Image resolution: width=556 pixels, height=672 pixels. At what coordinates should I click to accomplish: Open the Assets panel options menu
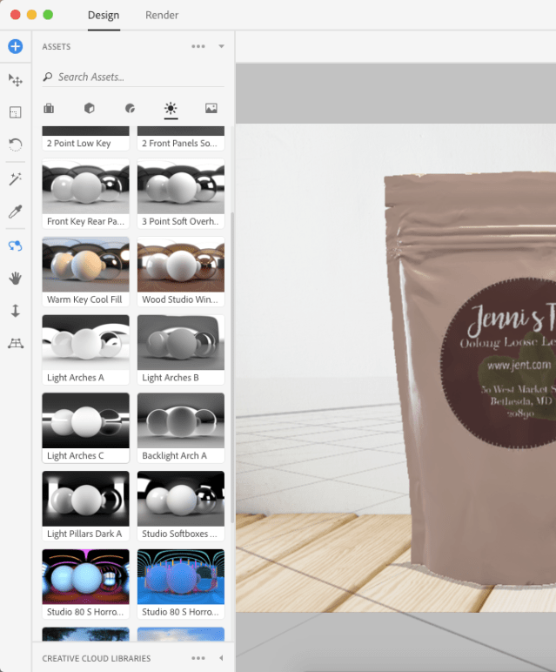tap(198, 46)
